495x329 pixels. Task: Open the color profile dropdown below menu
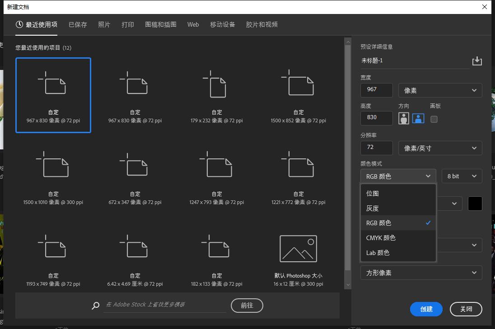pos(459,245)
